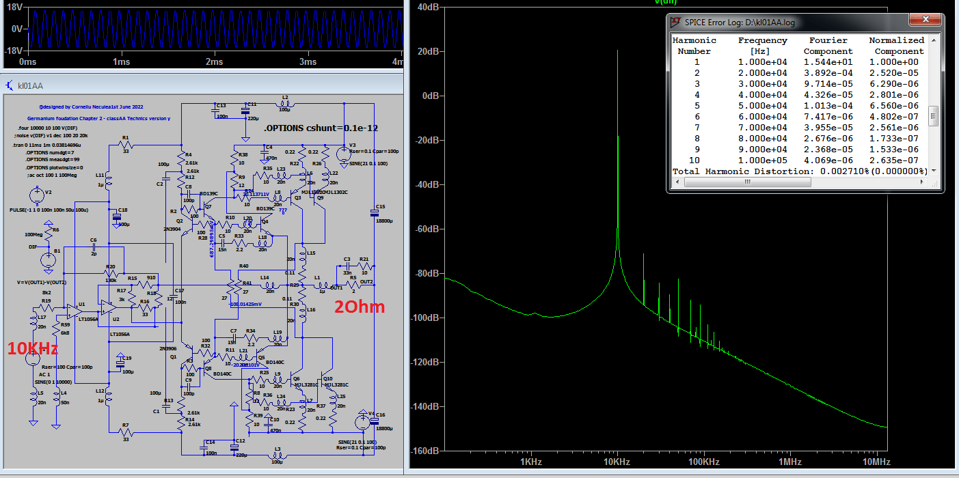Click Fourier component value 1.544e+01
Image resolution: width=959 pixels, height=478 pixels.
(x=828, y=62)
